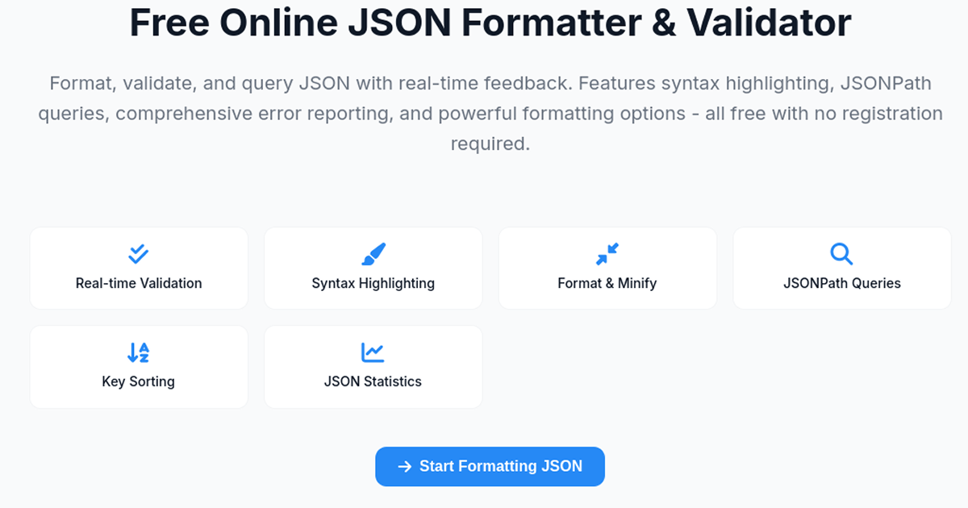Click the Real-time Validation double checkmark icon

(137, 254)
